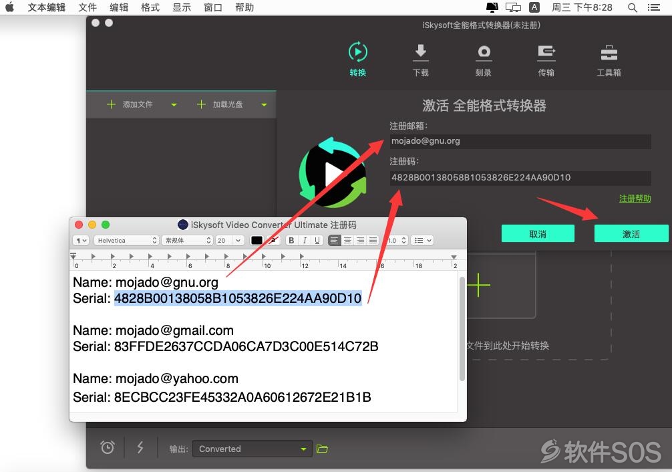
Task: Open the Converted output dropdown
Action: pos(252,449)
